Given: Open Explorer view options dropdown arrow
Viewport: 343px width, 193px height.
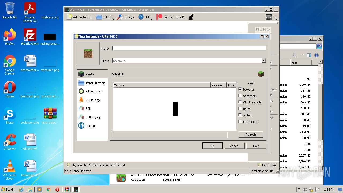Looking at the screenshot, I should click(302, 55).
